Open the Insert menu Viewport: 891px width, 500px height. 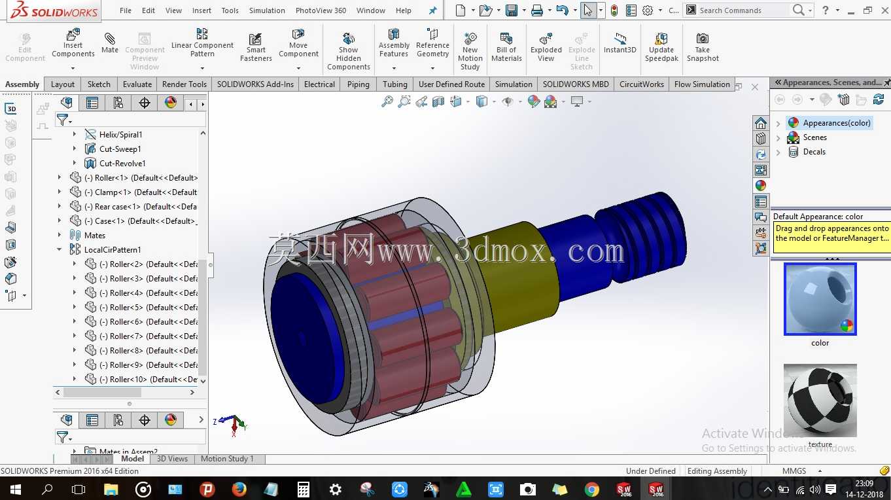(x=201, y=10)
